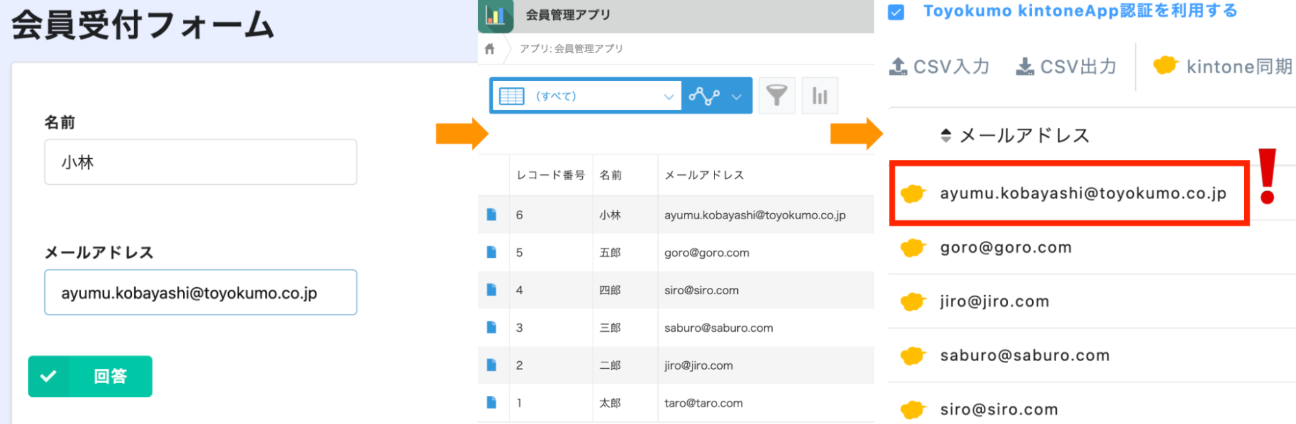
Task: Open the filter funnel icon
Action: click(777, 95)
